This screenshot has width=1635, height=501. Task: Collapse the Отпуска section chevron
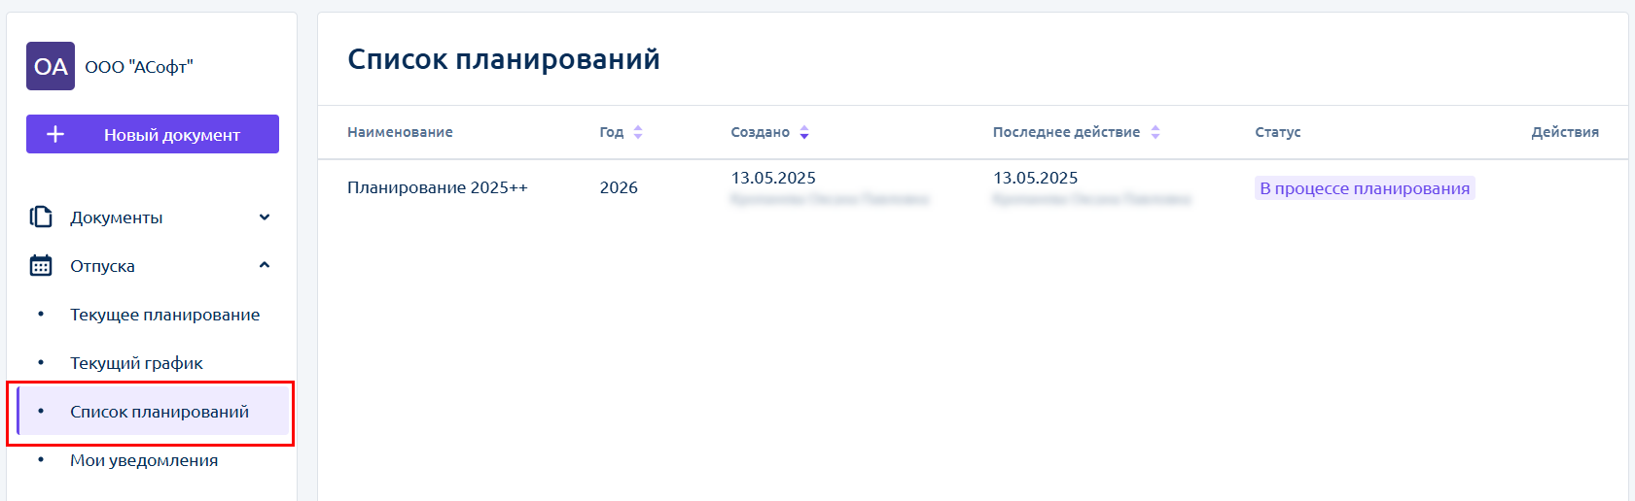(x=265, y=265)
